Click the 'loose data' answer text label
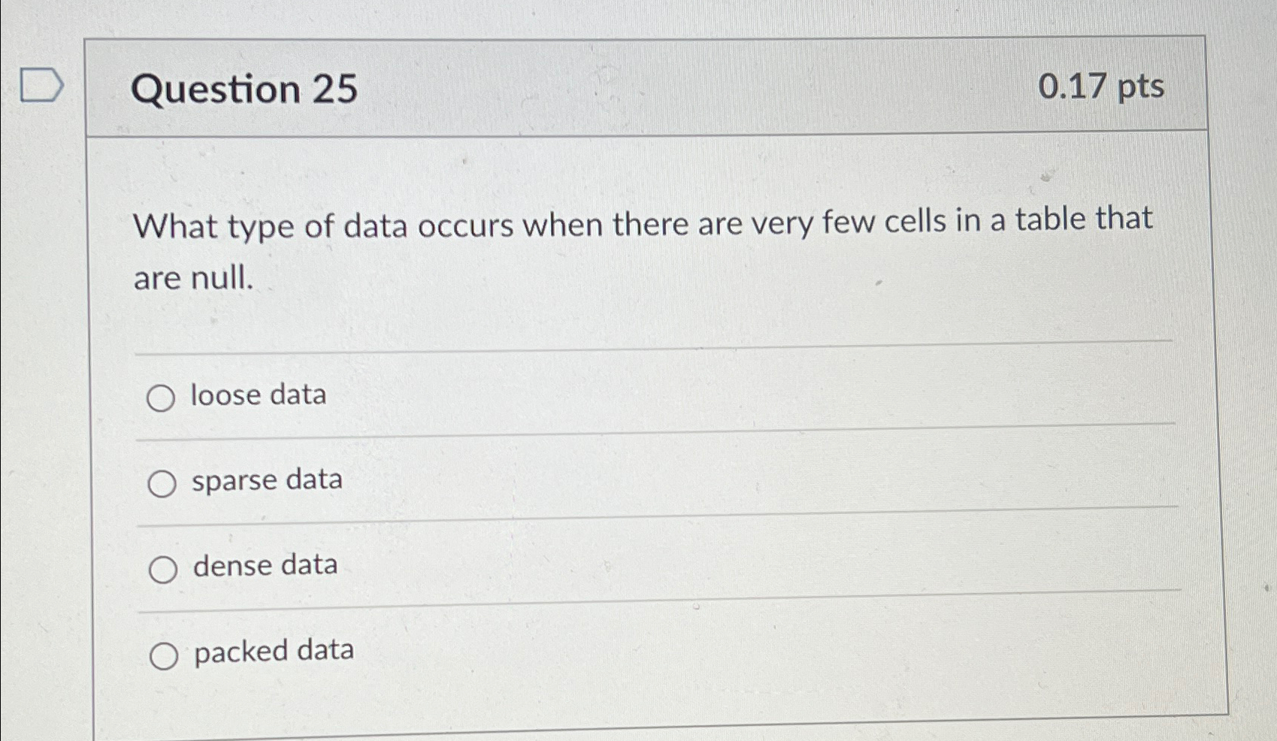 click(259, 395)
